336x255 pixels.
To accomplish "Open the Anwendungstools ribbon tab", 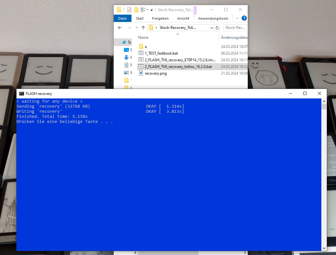I will [x=213, y=18].
